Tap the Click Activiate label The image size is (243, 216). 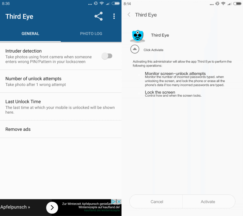click(153, 50)
